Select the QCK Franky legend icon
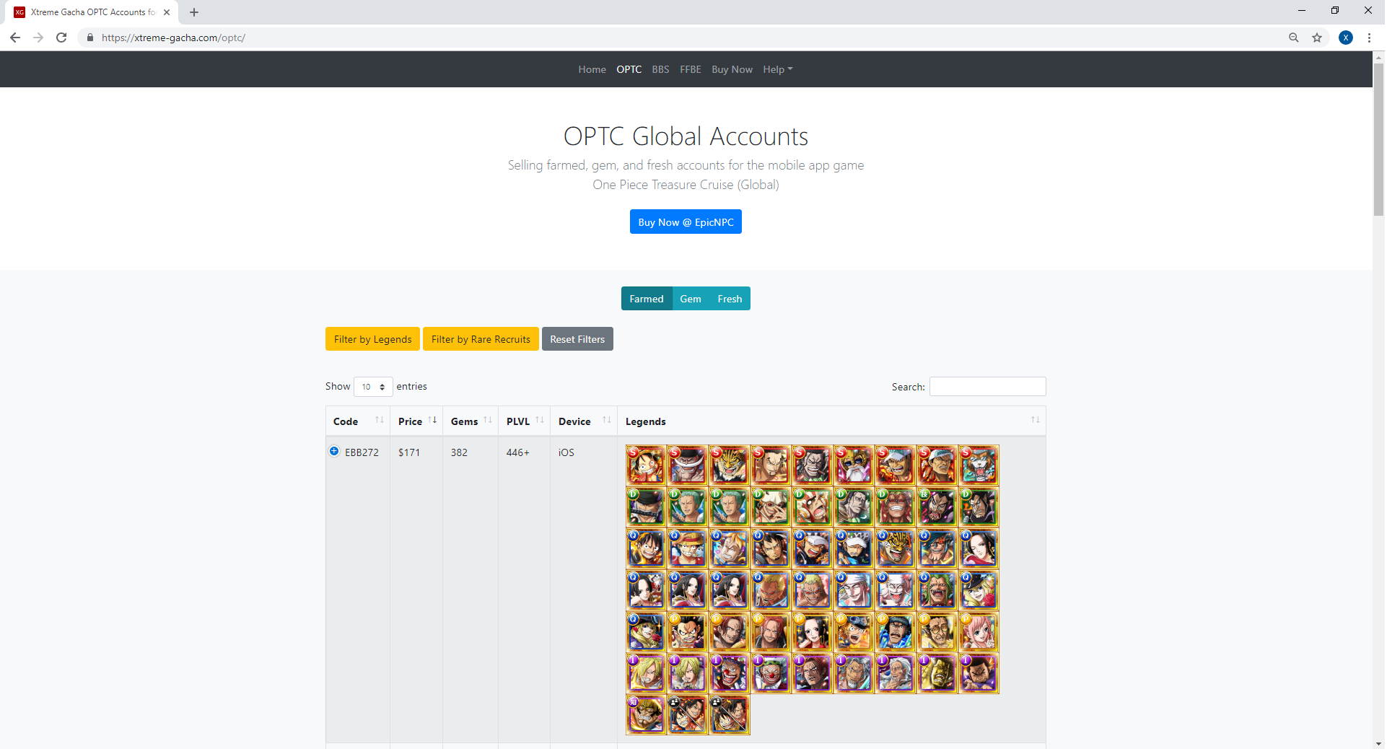 (937, 548)
